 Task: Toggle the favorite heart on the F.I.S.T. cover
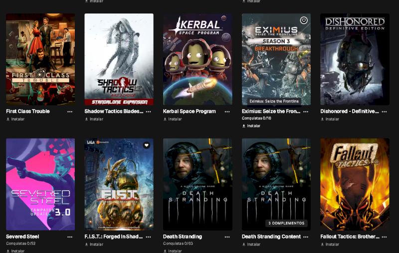[146, 145]
